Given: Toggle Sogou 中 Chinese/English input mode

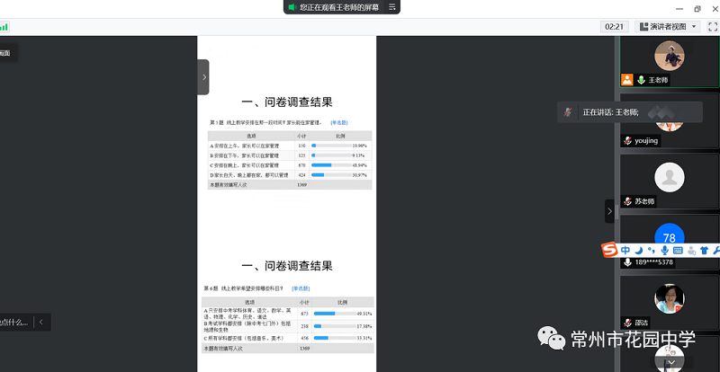Looking at the screenshot, I should (x=625, y=250).
